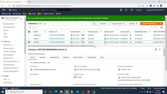
Task: Open File Explorer from taskbar
Action: [62, 92]
